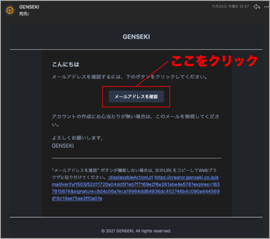This screenshot has width=270, height=239.
Task: Confirm email with メールアドレスを確認 button
Action: [x=136, y=97]
